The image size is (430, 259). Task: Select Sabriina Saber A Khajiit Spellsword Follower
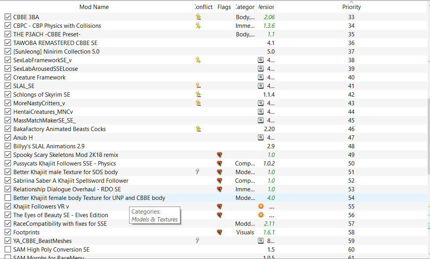pyautogui.click(x=71, y=181)
